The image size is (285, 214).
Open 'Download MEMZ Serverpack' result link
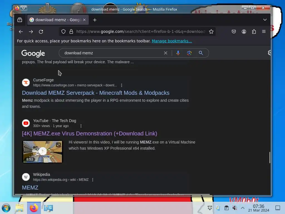point(96,93)
